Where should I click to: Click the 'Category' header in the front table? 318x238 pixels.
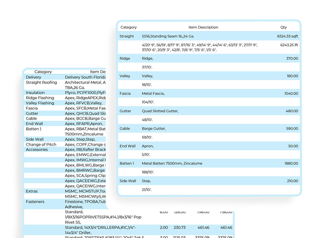coord(129,27)
